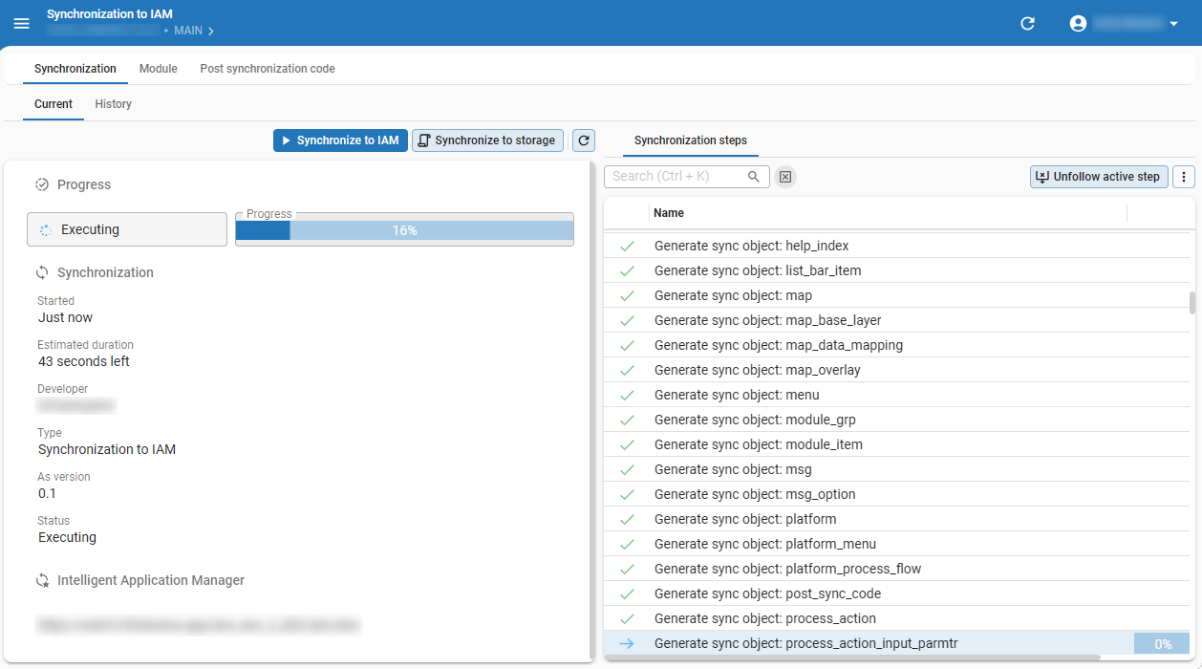1202x669 pixels.
Task: Select row 'Generate sync object: post_sync_code'
Action: (x=897, y=593)
